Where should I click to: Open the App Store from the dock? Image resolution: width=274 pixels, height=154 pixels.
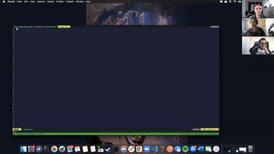click(x=193, y=149)
